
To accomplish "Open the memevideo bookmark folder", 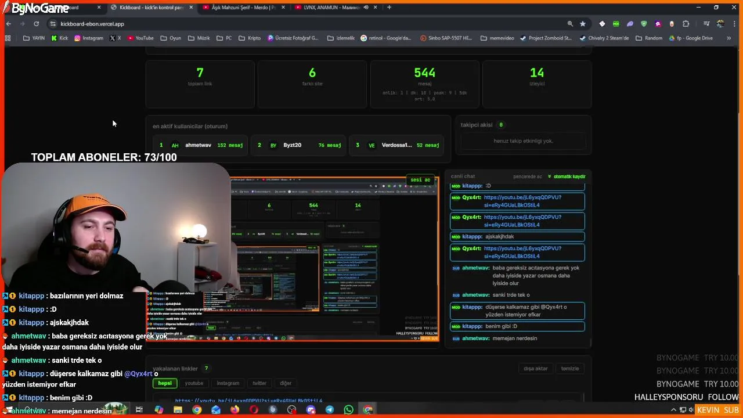I will pyautogui.click(x=497, y=38).
